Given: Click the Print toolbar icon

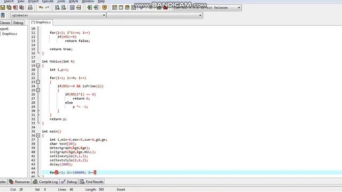Looking at the screenshot, I should point(30,7).
